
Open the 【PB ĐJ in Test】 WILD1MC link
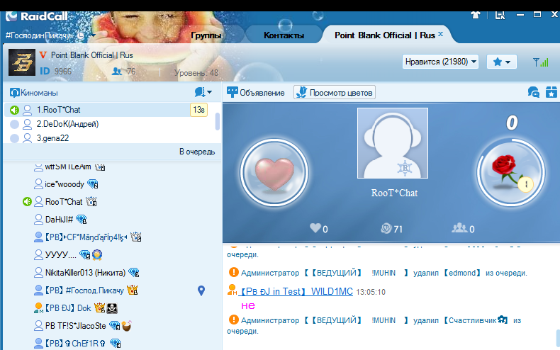click(296, 291)
